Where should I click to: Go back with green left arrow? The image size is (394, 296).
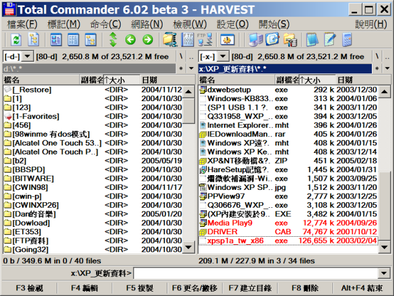[131, 39]
